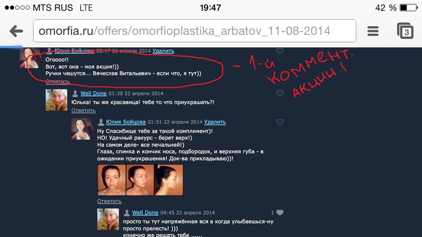Click user icon beside Юлия Бойцова 01:51
The image size is (422, 237).
pos(101,122)
